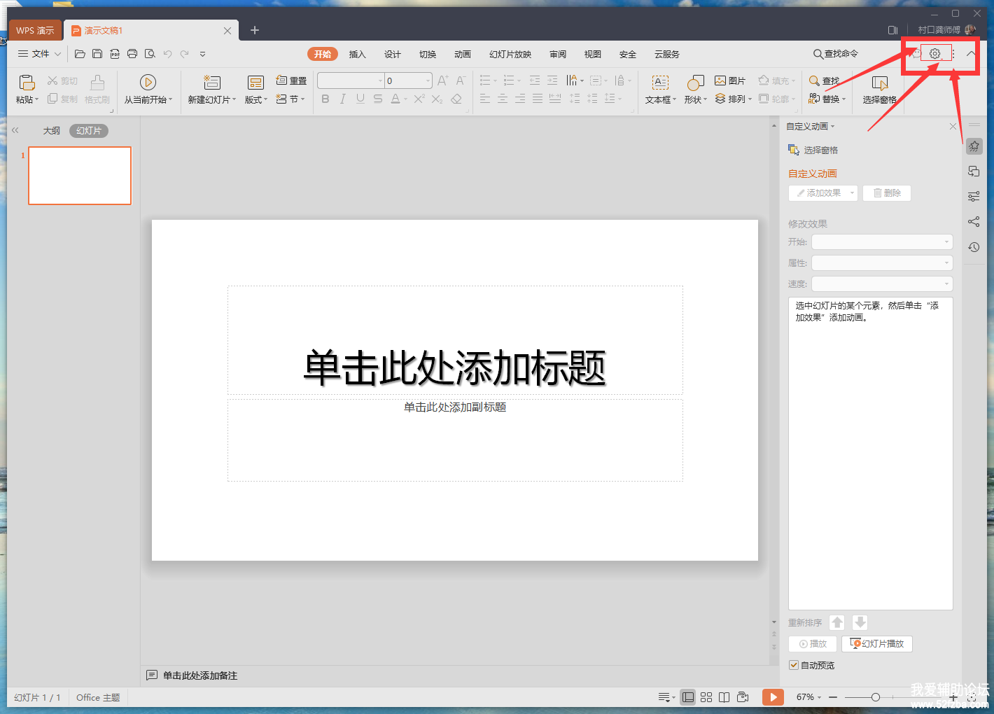Click the 幻灯片播放 button
The image size is (994, 714).
click(x=876, y=644)
